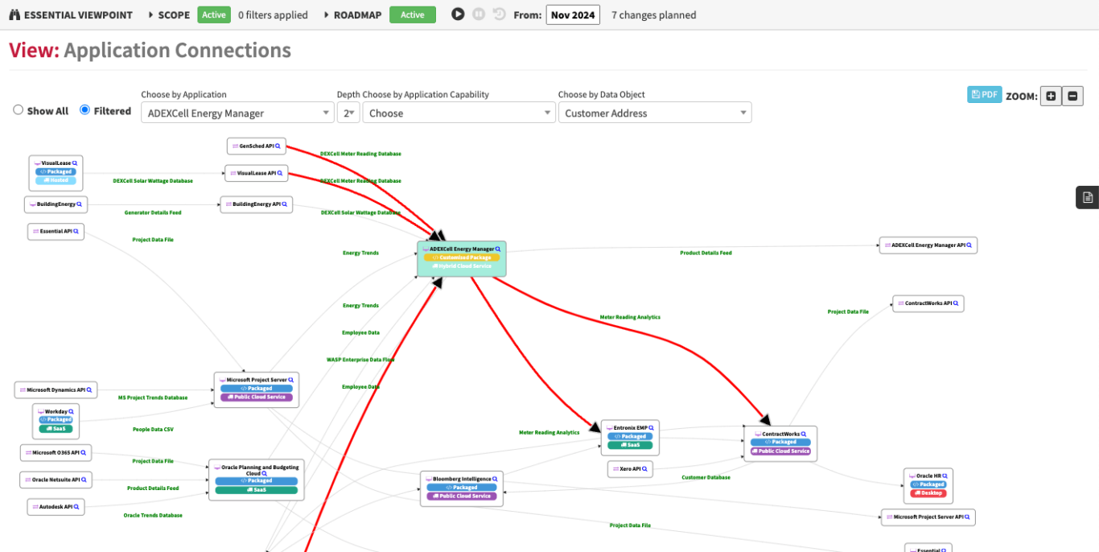
Task: Click the 7 changes planned text
Action: click(x=654, y=14)
